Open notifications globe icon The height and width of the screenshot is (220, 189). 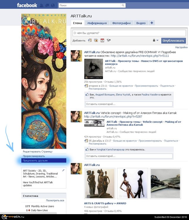52,5
